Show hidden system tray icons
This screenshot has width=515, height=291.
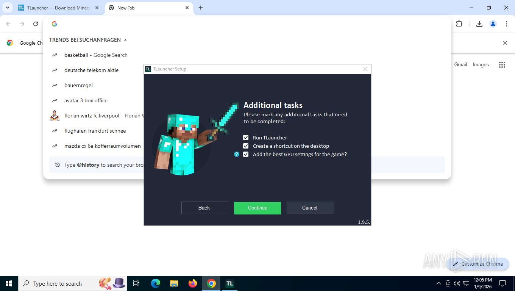[x=439, y=283]
